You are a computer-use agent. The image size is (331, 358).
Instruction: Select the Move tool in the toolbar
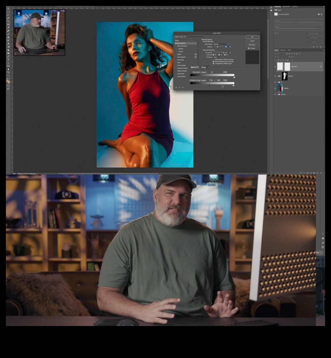click(x=8, y=9)
